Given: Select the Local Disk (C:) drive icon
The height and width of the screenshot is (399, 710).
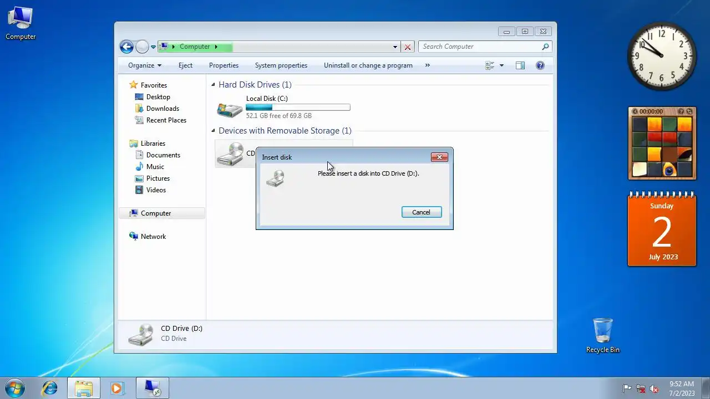Looking at the screenshot, I should [230, 109].
